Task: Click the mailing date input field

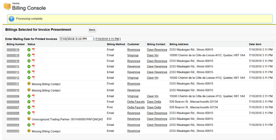Action: [x=76, y=39]
